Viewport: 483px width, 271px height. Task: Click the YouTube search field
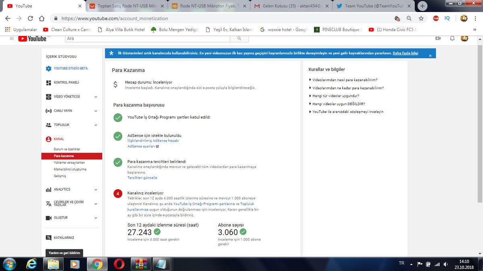pos(147,38)
